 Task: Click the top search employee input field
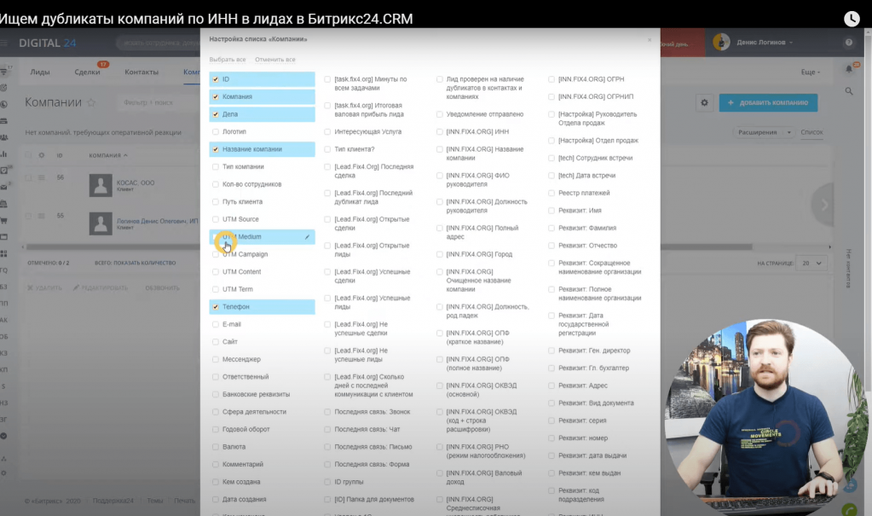coord(159,43)
